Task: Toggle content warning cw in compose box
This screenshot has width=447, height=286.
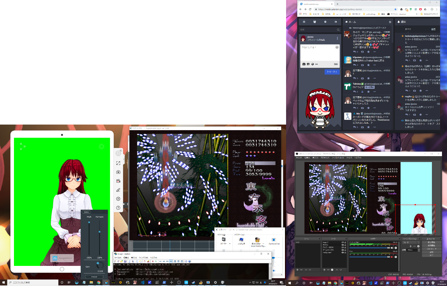Action: [317, 64]
